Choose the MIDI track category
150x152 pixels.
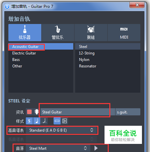(124, 32)
